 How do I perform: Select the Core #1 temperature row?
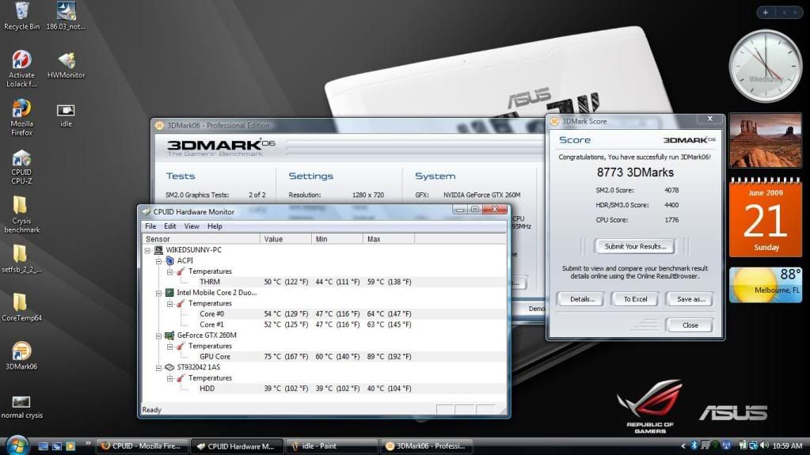click(324, 324)
